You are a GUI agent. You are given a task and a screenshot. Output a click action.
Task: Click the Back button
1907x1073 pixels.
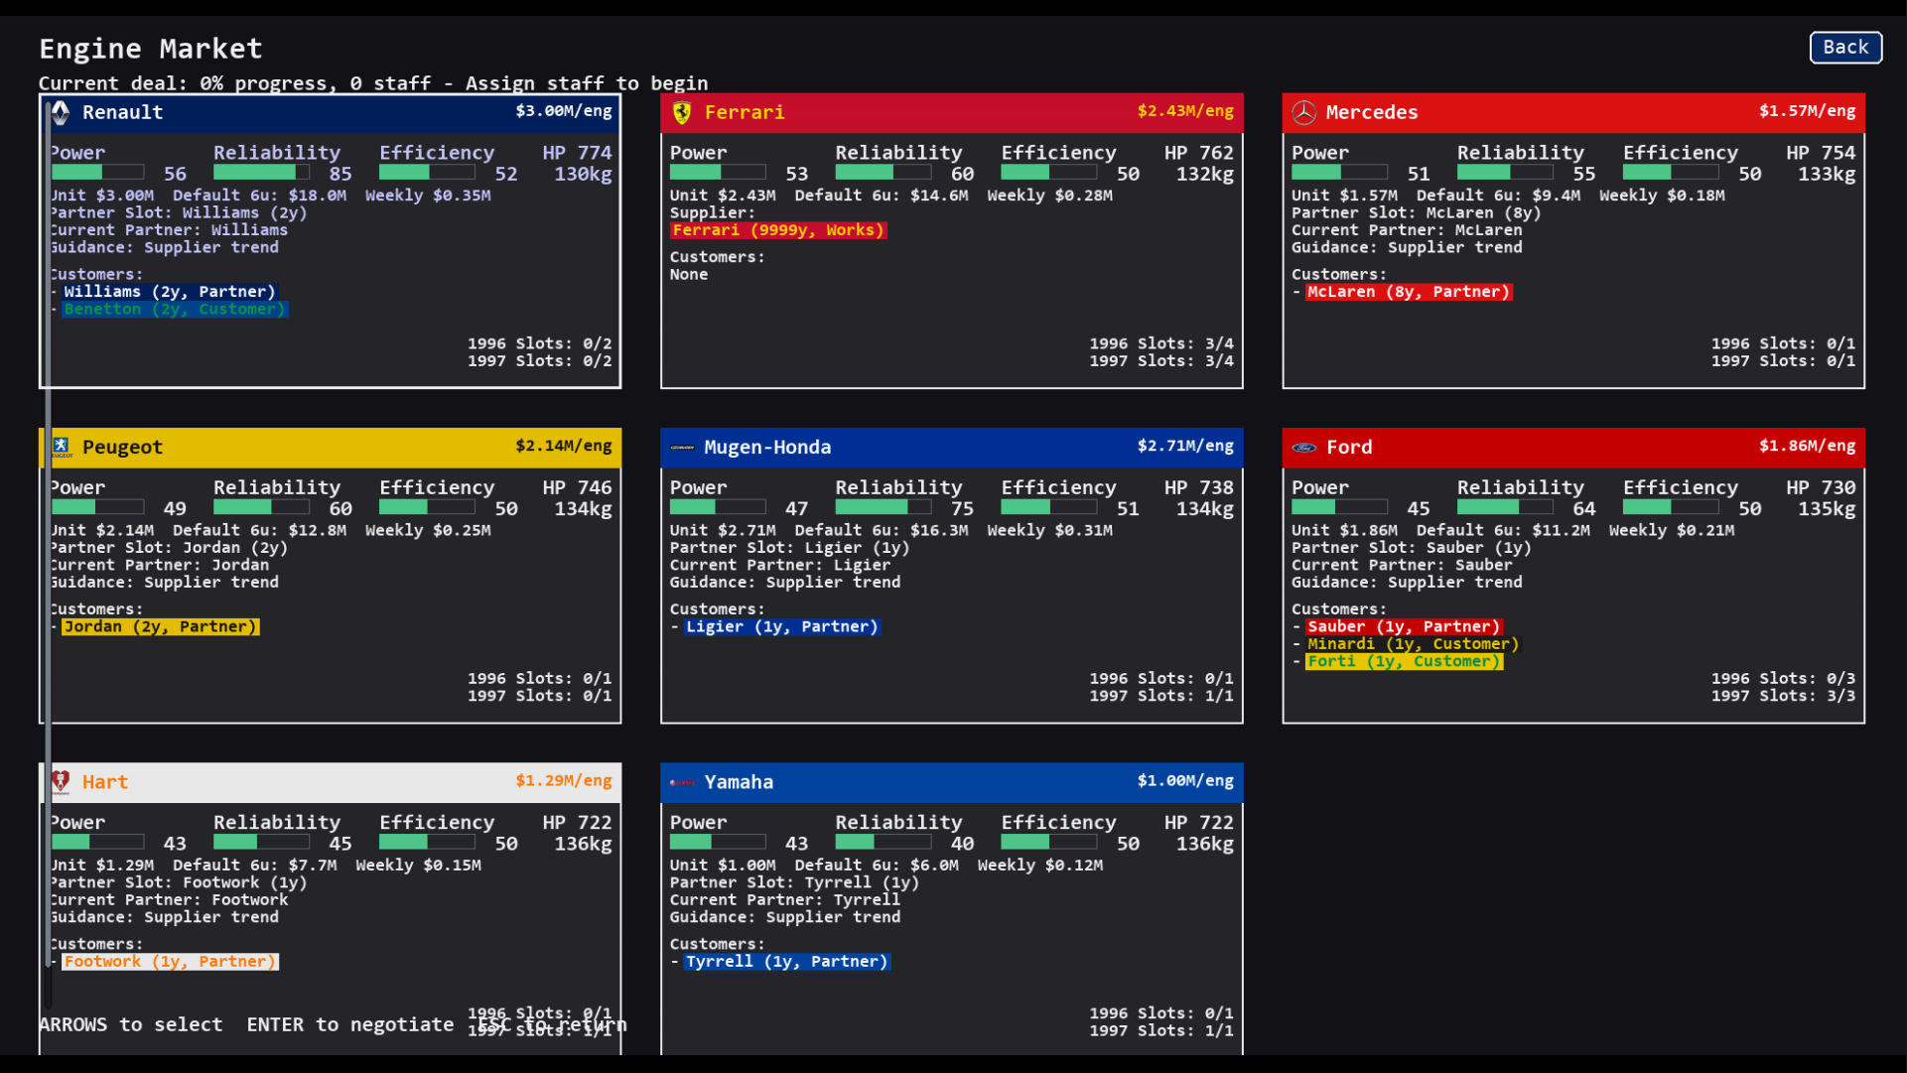[x=1845, y=48]
